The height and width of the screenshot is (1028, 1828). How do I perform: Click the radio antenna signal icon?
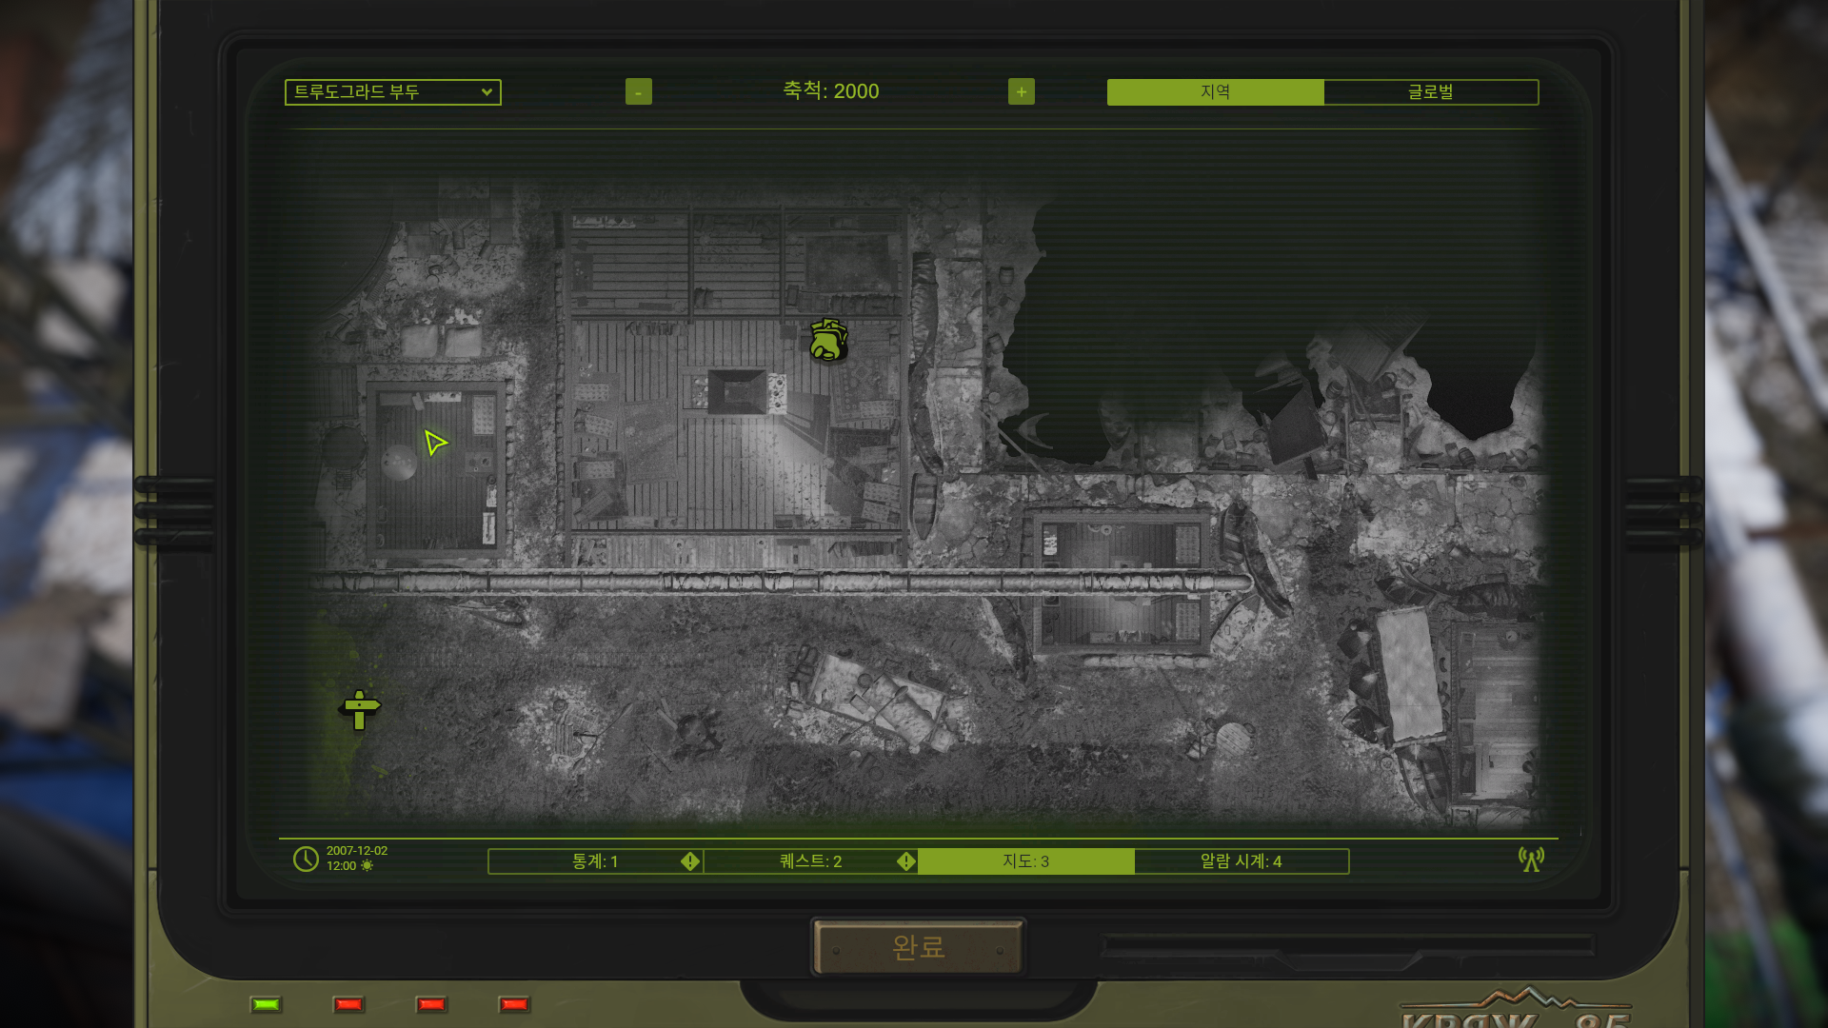(1531, 860)
